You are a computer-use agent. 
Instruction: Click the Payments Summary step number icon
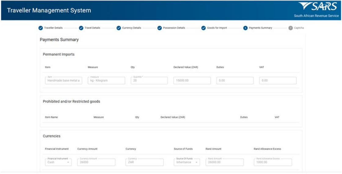[245, 28]
